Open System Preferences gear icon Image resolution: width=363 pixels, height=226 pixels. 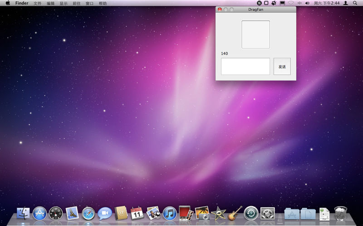[267, 213]
